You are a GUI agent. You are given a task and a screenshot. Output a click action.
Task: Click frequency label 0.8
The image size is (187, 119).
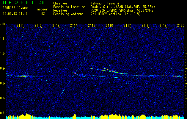click(x=2, y=83)
